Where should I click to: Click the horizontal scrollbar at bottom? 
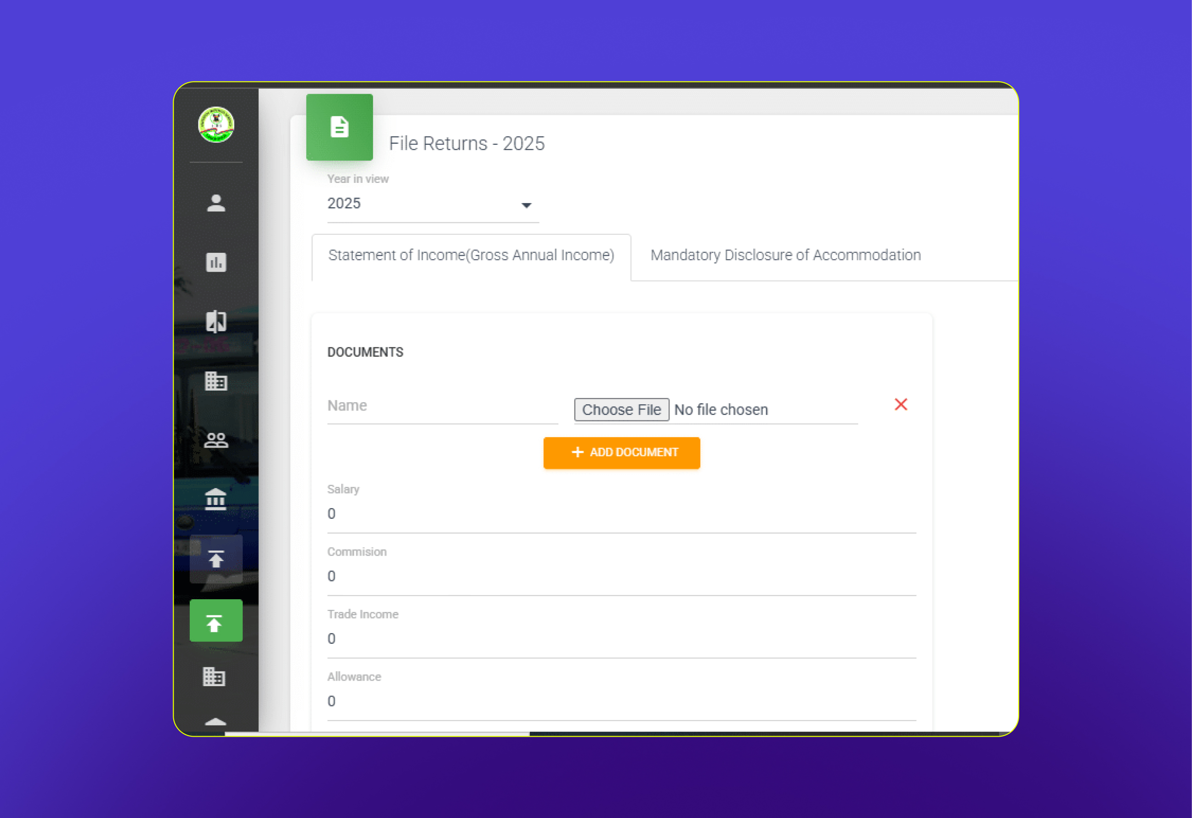[377, 734]
